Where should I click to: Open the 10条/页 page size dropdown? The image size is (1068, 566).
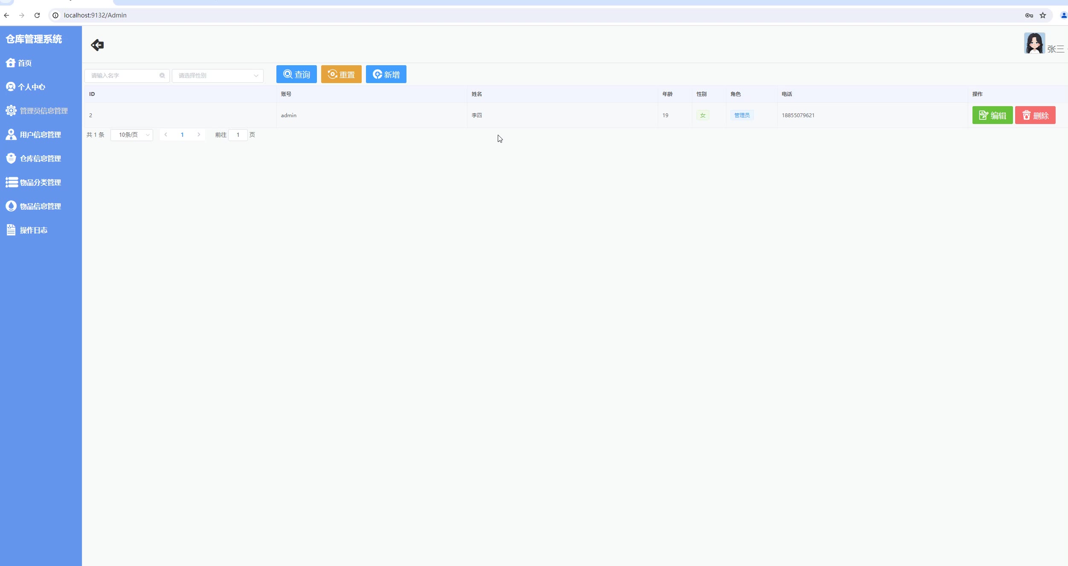[131, 135]
